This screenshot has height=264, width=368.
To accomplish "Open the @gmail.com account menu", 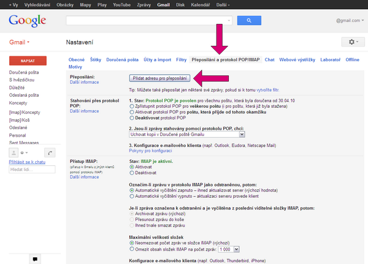I will tap(350, 20).
